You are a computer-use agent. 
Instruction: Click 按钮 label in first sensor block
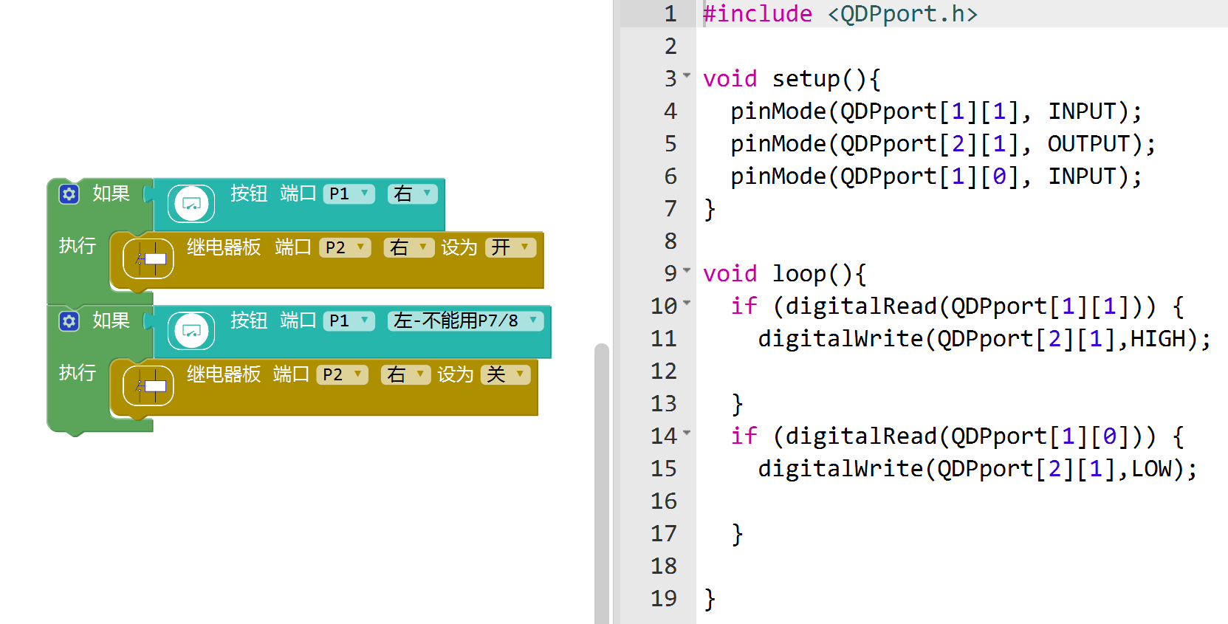click(249, 193)
